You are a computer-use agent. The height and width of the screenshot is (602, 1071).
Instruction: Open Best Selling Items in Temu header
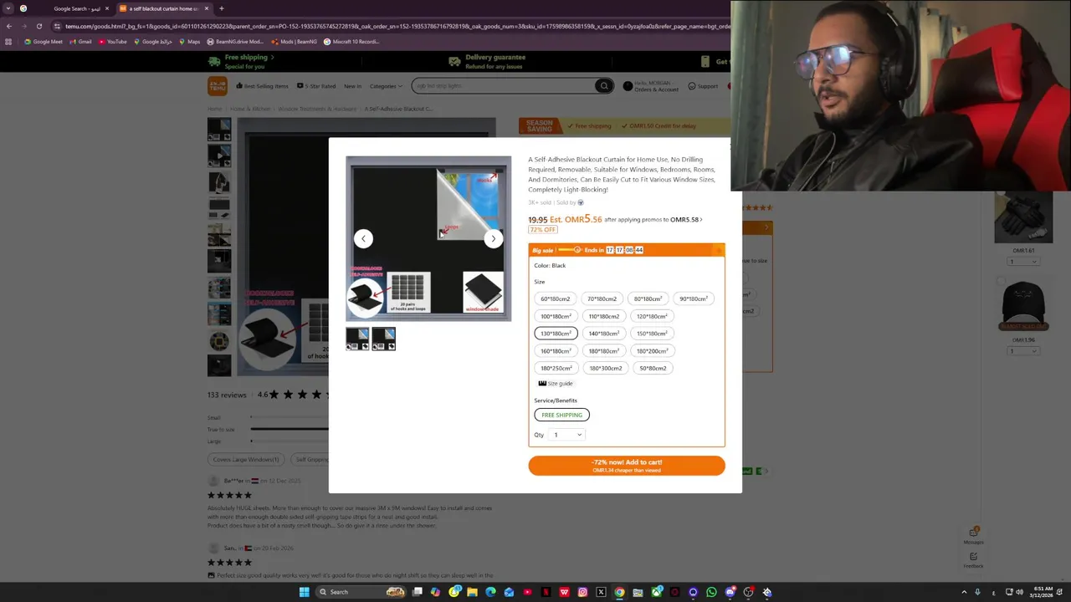262,86
